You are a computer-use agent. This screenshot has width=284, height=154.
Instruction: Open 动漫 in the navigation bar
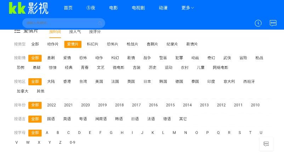click(x=163, y=8)
